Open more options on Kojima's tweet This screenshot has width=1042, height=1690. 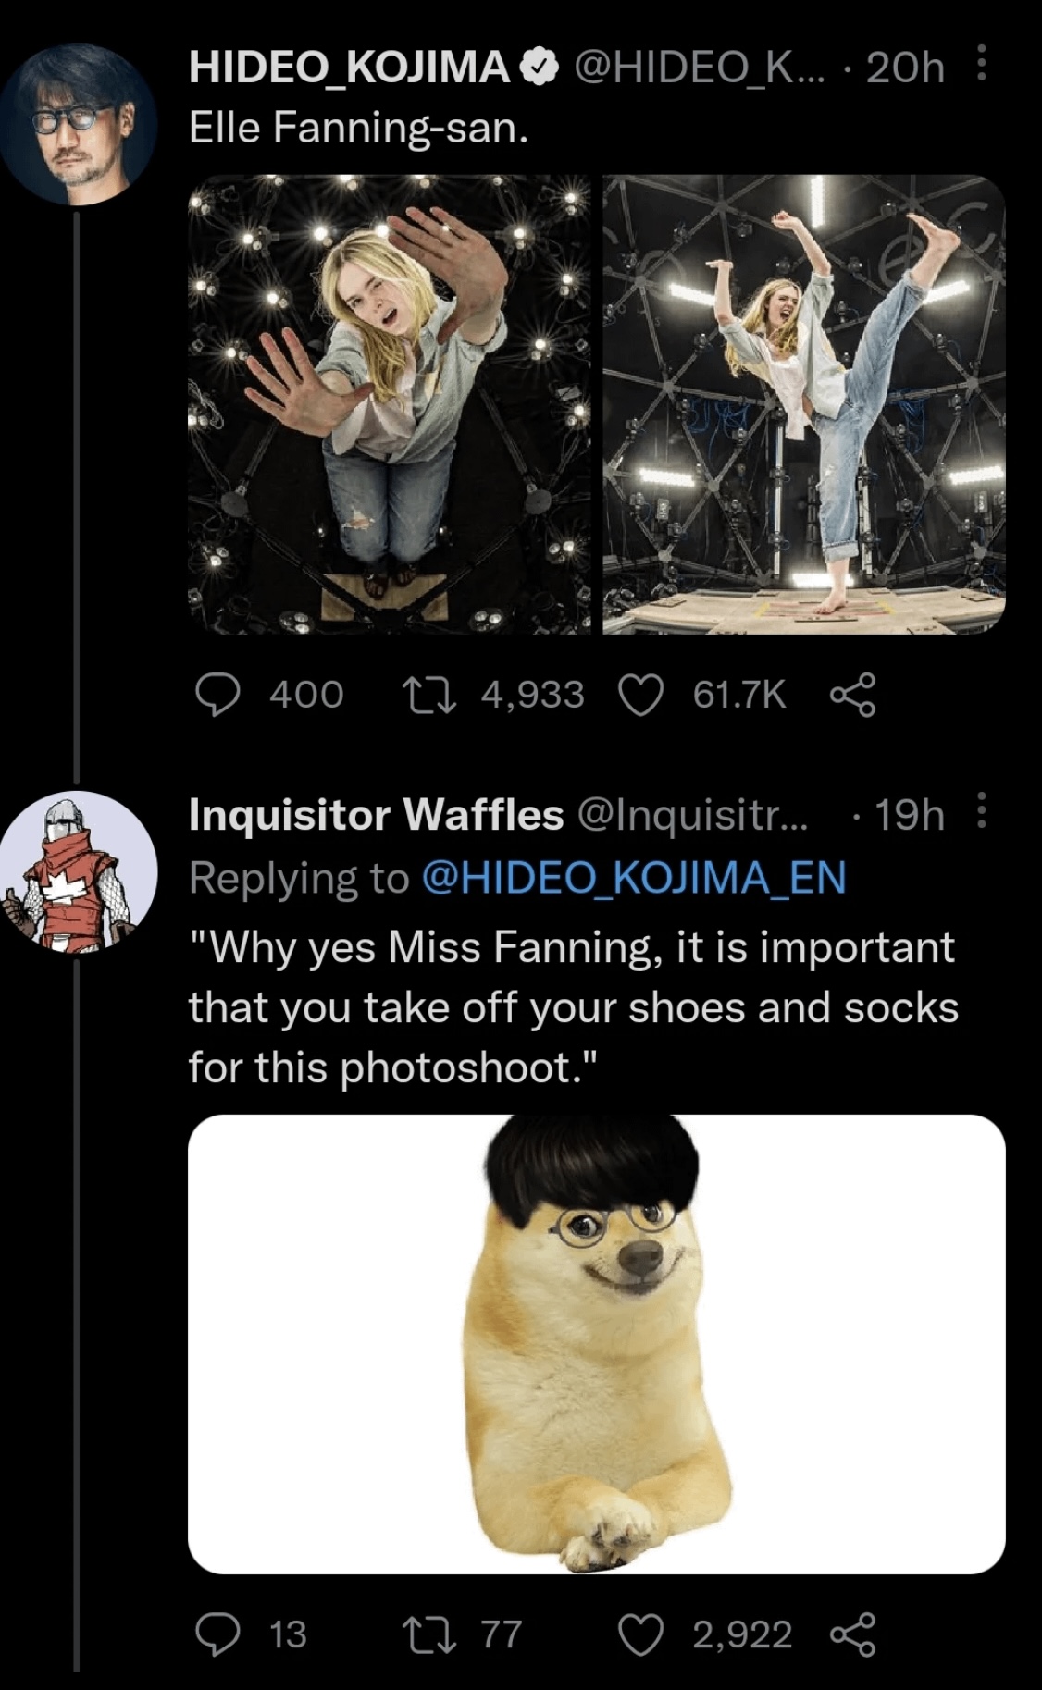[983, 67]
